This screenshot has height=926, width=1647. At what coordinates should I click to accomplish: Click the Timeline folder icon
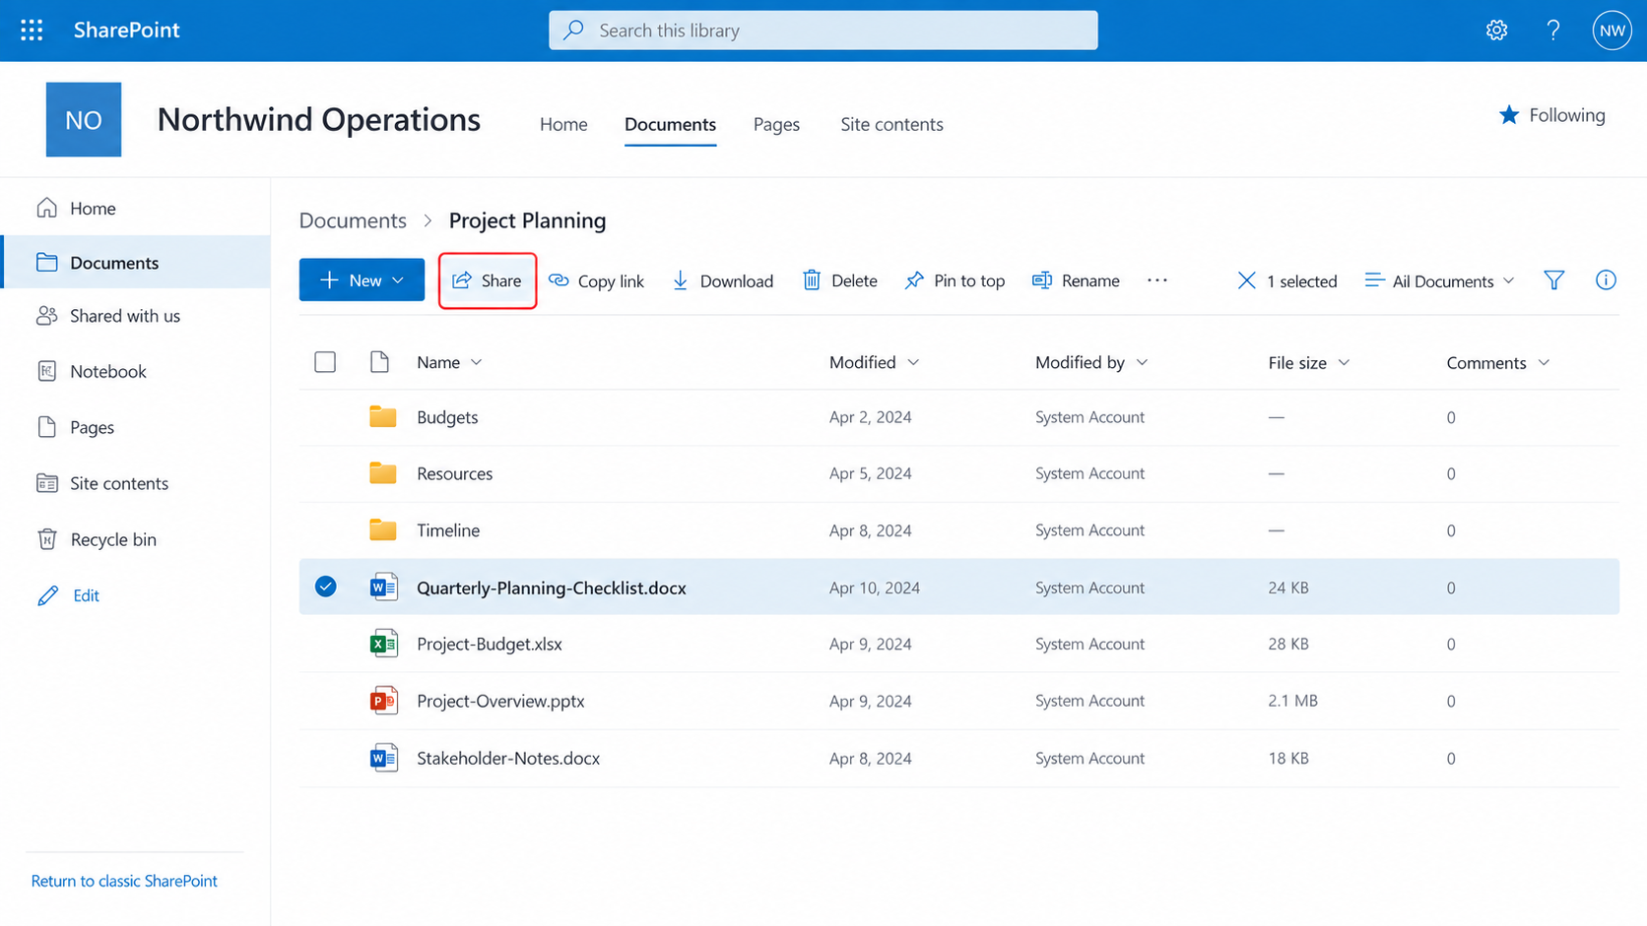tap(383, 530)
